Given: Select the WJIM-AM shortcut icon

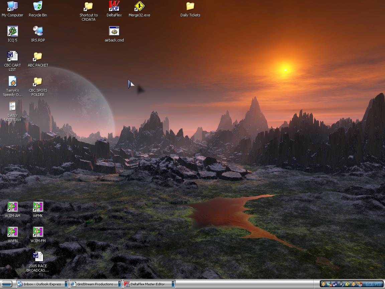Looking at the screenshot, I should coord(12,207).
